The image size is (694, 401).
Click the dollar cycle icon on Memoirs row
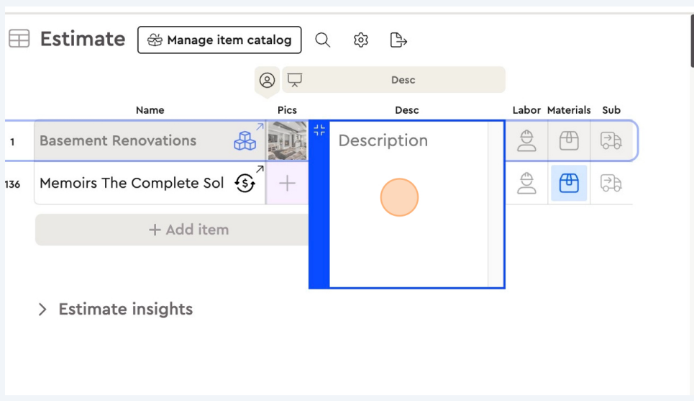point(245,184)
